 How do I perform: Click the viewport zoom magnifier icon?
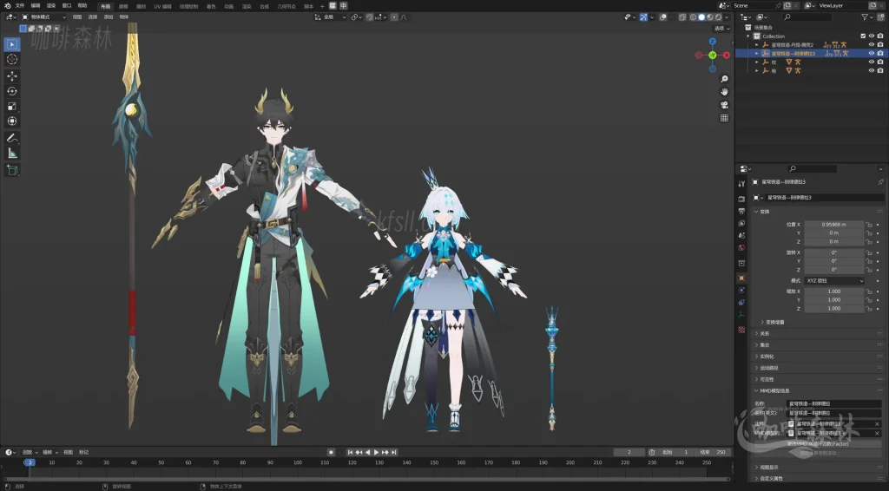click(724, 79)
